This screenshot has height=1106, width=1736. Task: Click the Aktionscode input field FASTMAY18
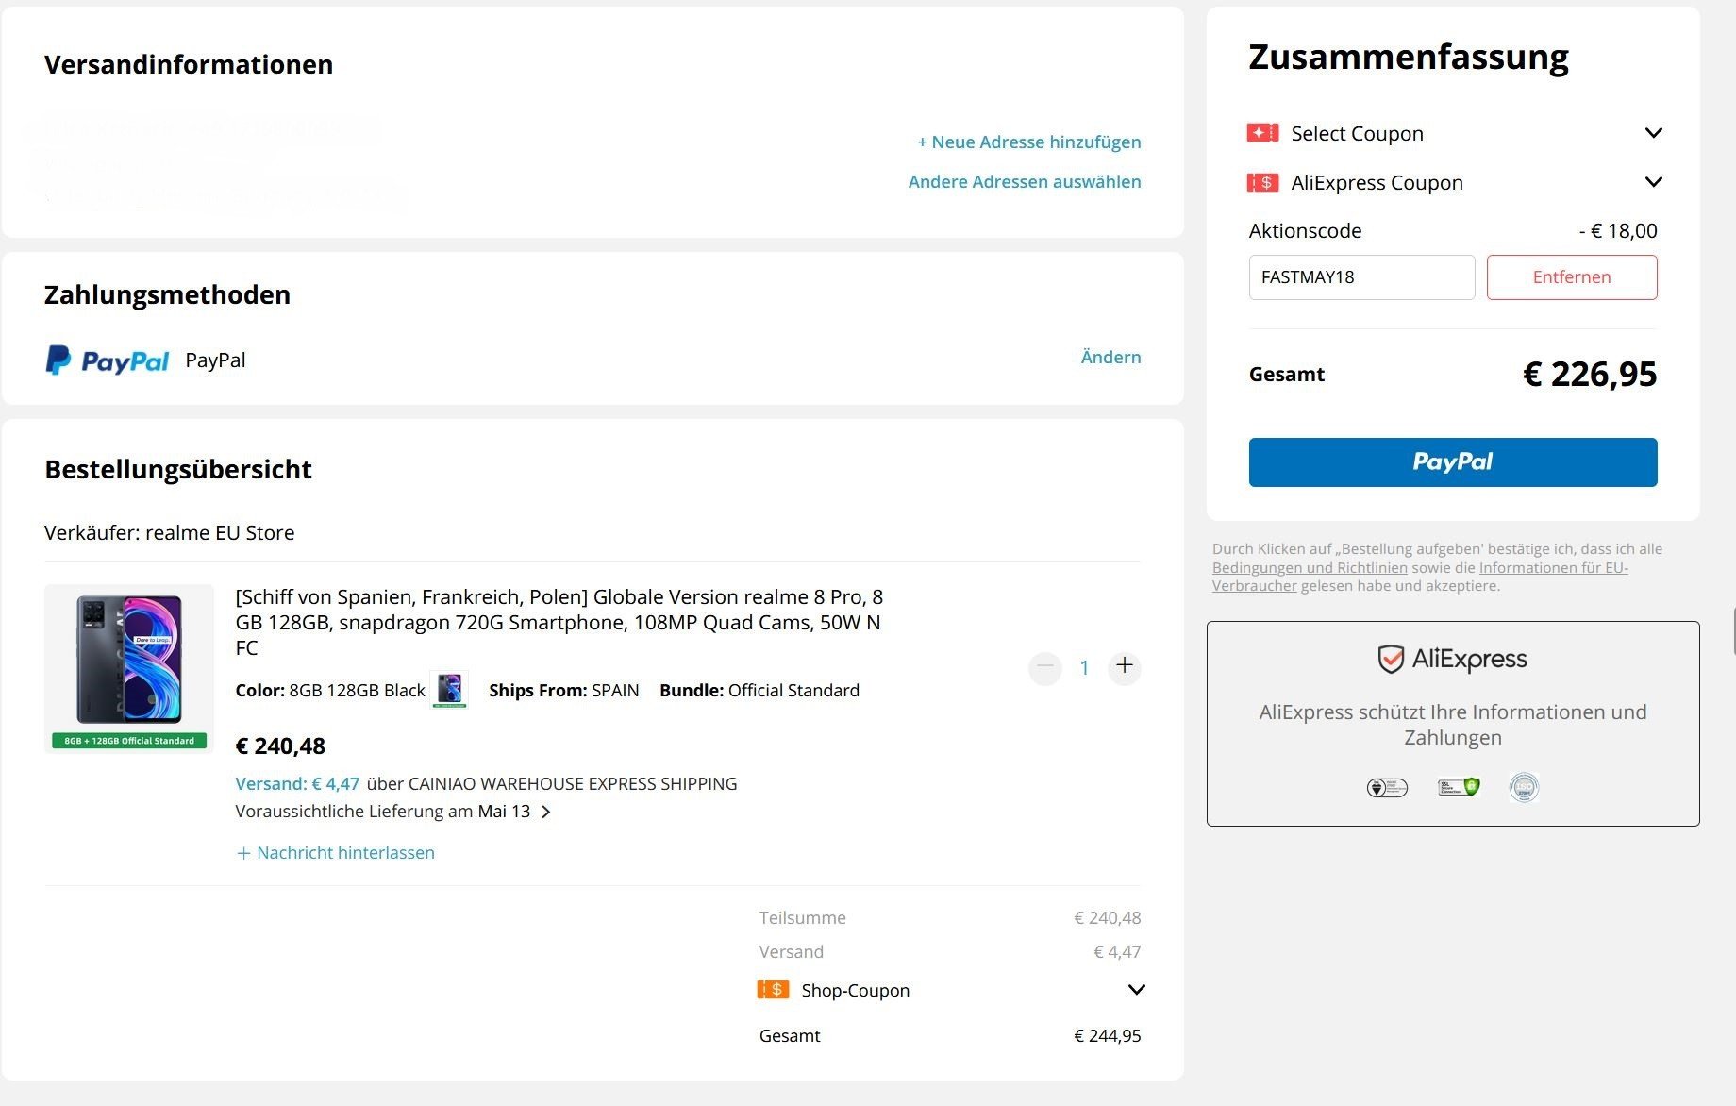1361,277
